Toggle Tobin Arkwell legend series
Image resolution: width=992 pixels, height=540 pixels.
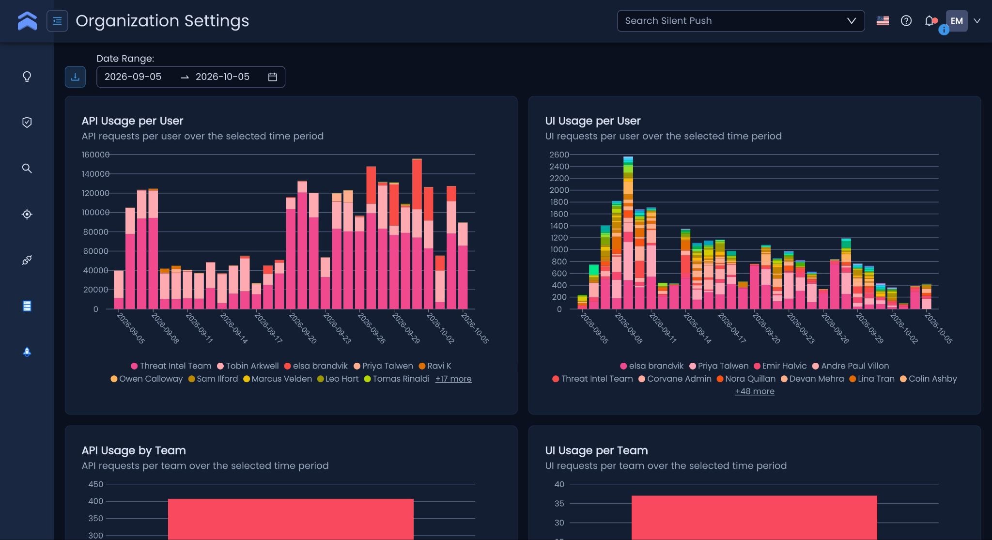[x=248, y=366]
